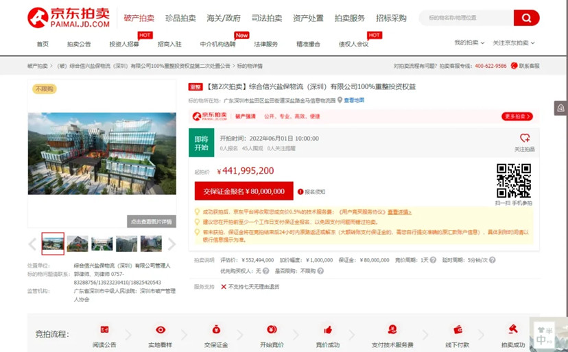
Task: Click the red X no-return icon
Action: point(224,287)
